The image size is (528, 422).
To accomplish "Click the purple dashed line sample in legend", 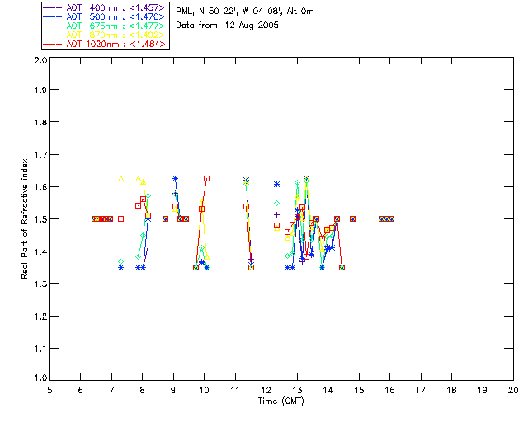I will tap(53, 7).
